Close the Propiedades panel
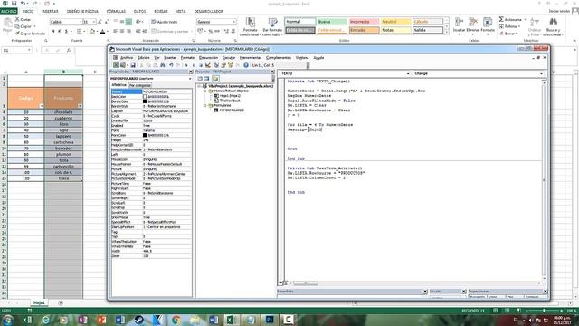Image resolution: width=579 pixels, height=326 pixels. point(191,72)
